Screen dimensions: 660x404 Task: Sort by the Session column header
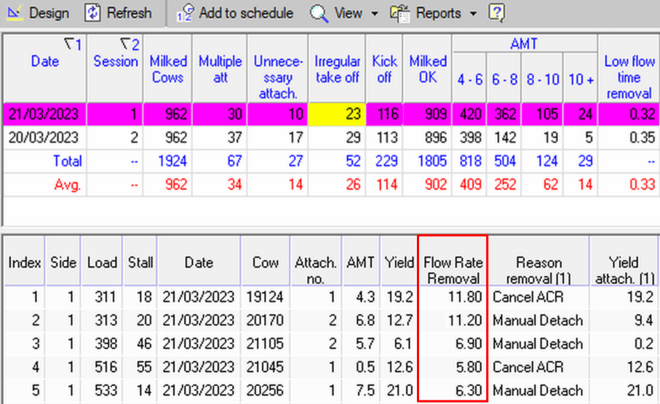click(x=115, y=62)
